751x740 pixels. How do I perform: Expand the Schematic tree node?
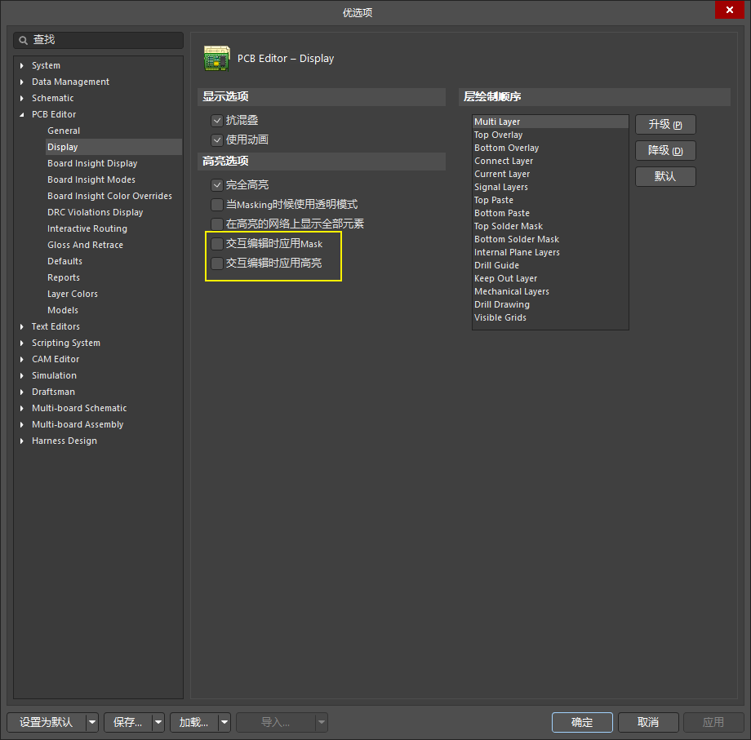22,98
